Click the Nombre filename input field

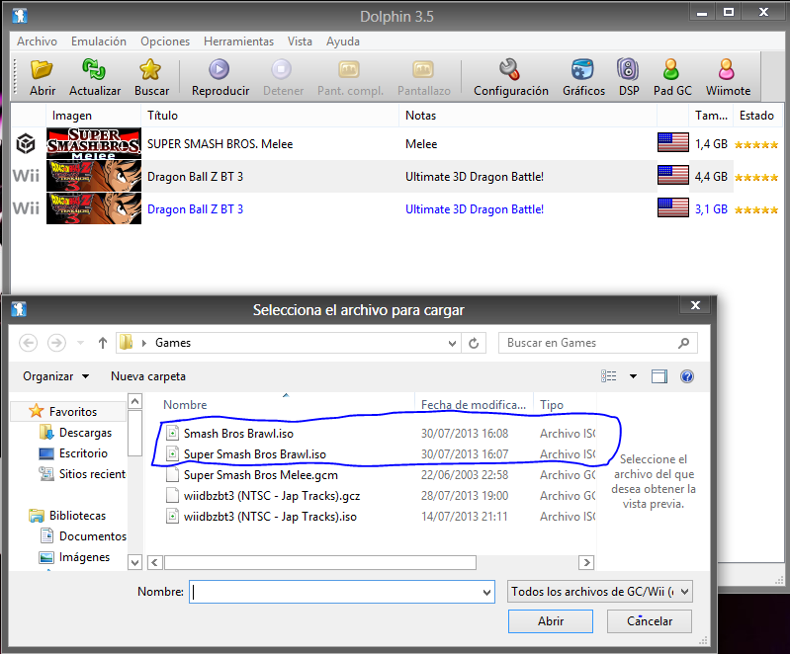pos(341,592)
